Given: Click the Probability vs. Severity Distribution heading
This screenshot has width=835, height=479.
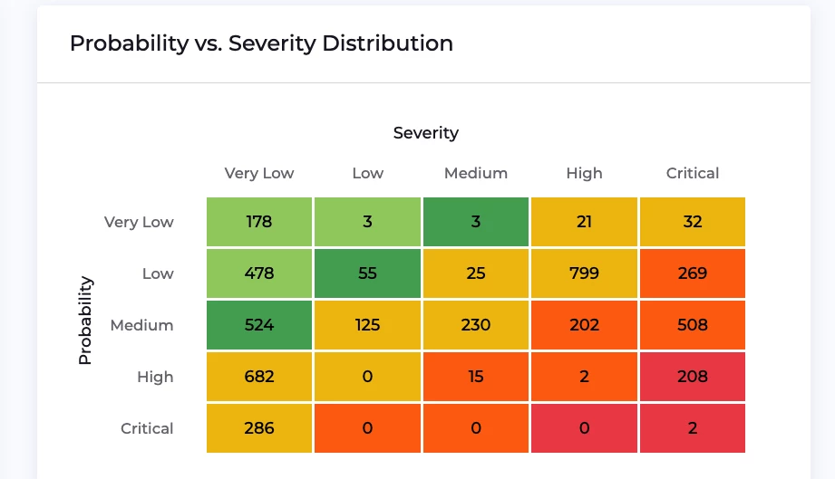Looking at the screenshot, I should tap(261, 43).
